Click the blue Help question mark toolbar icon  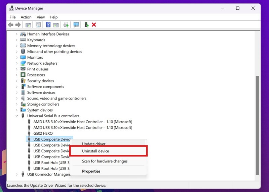(x=48, y=25)
